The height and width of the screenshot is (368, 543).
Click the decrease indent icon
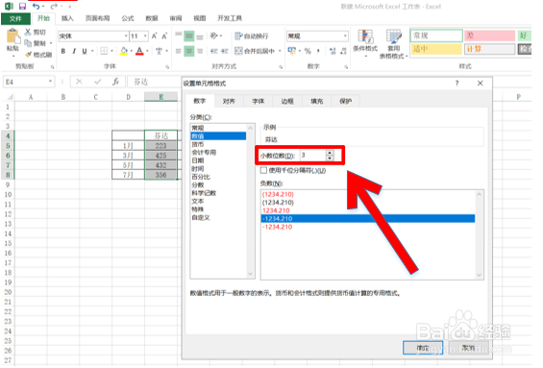tap(214, 51)
